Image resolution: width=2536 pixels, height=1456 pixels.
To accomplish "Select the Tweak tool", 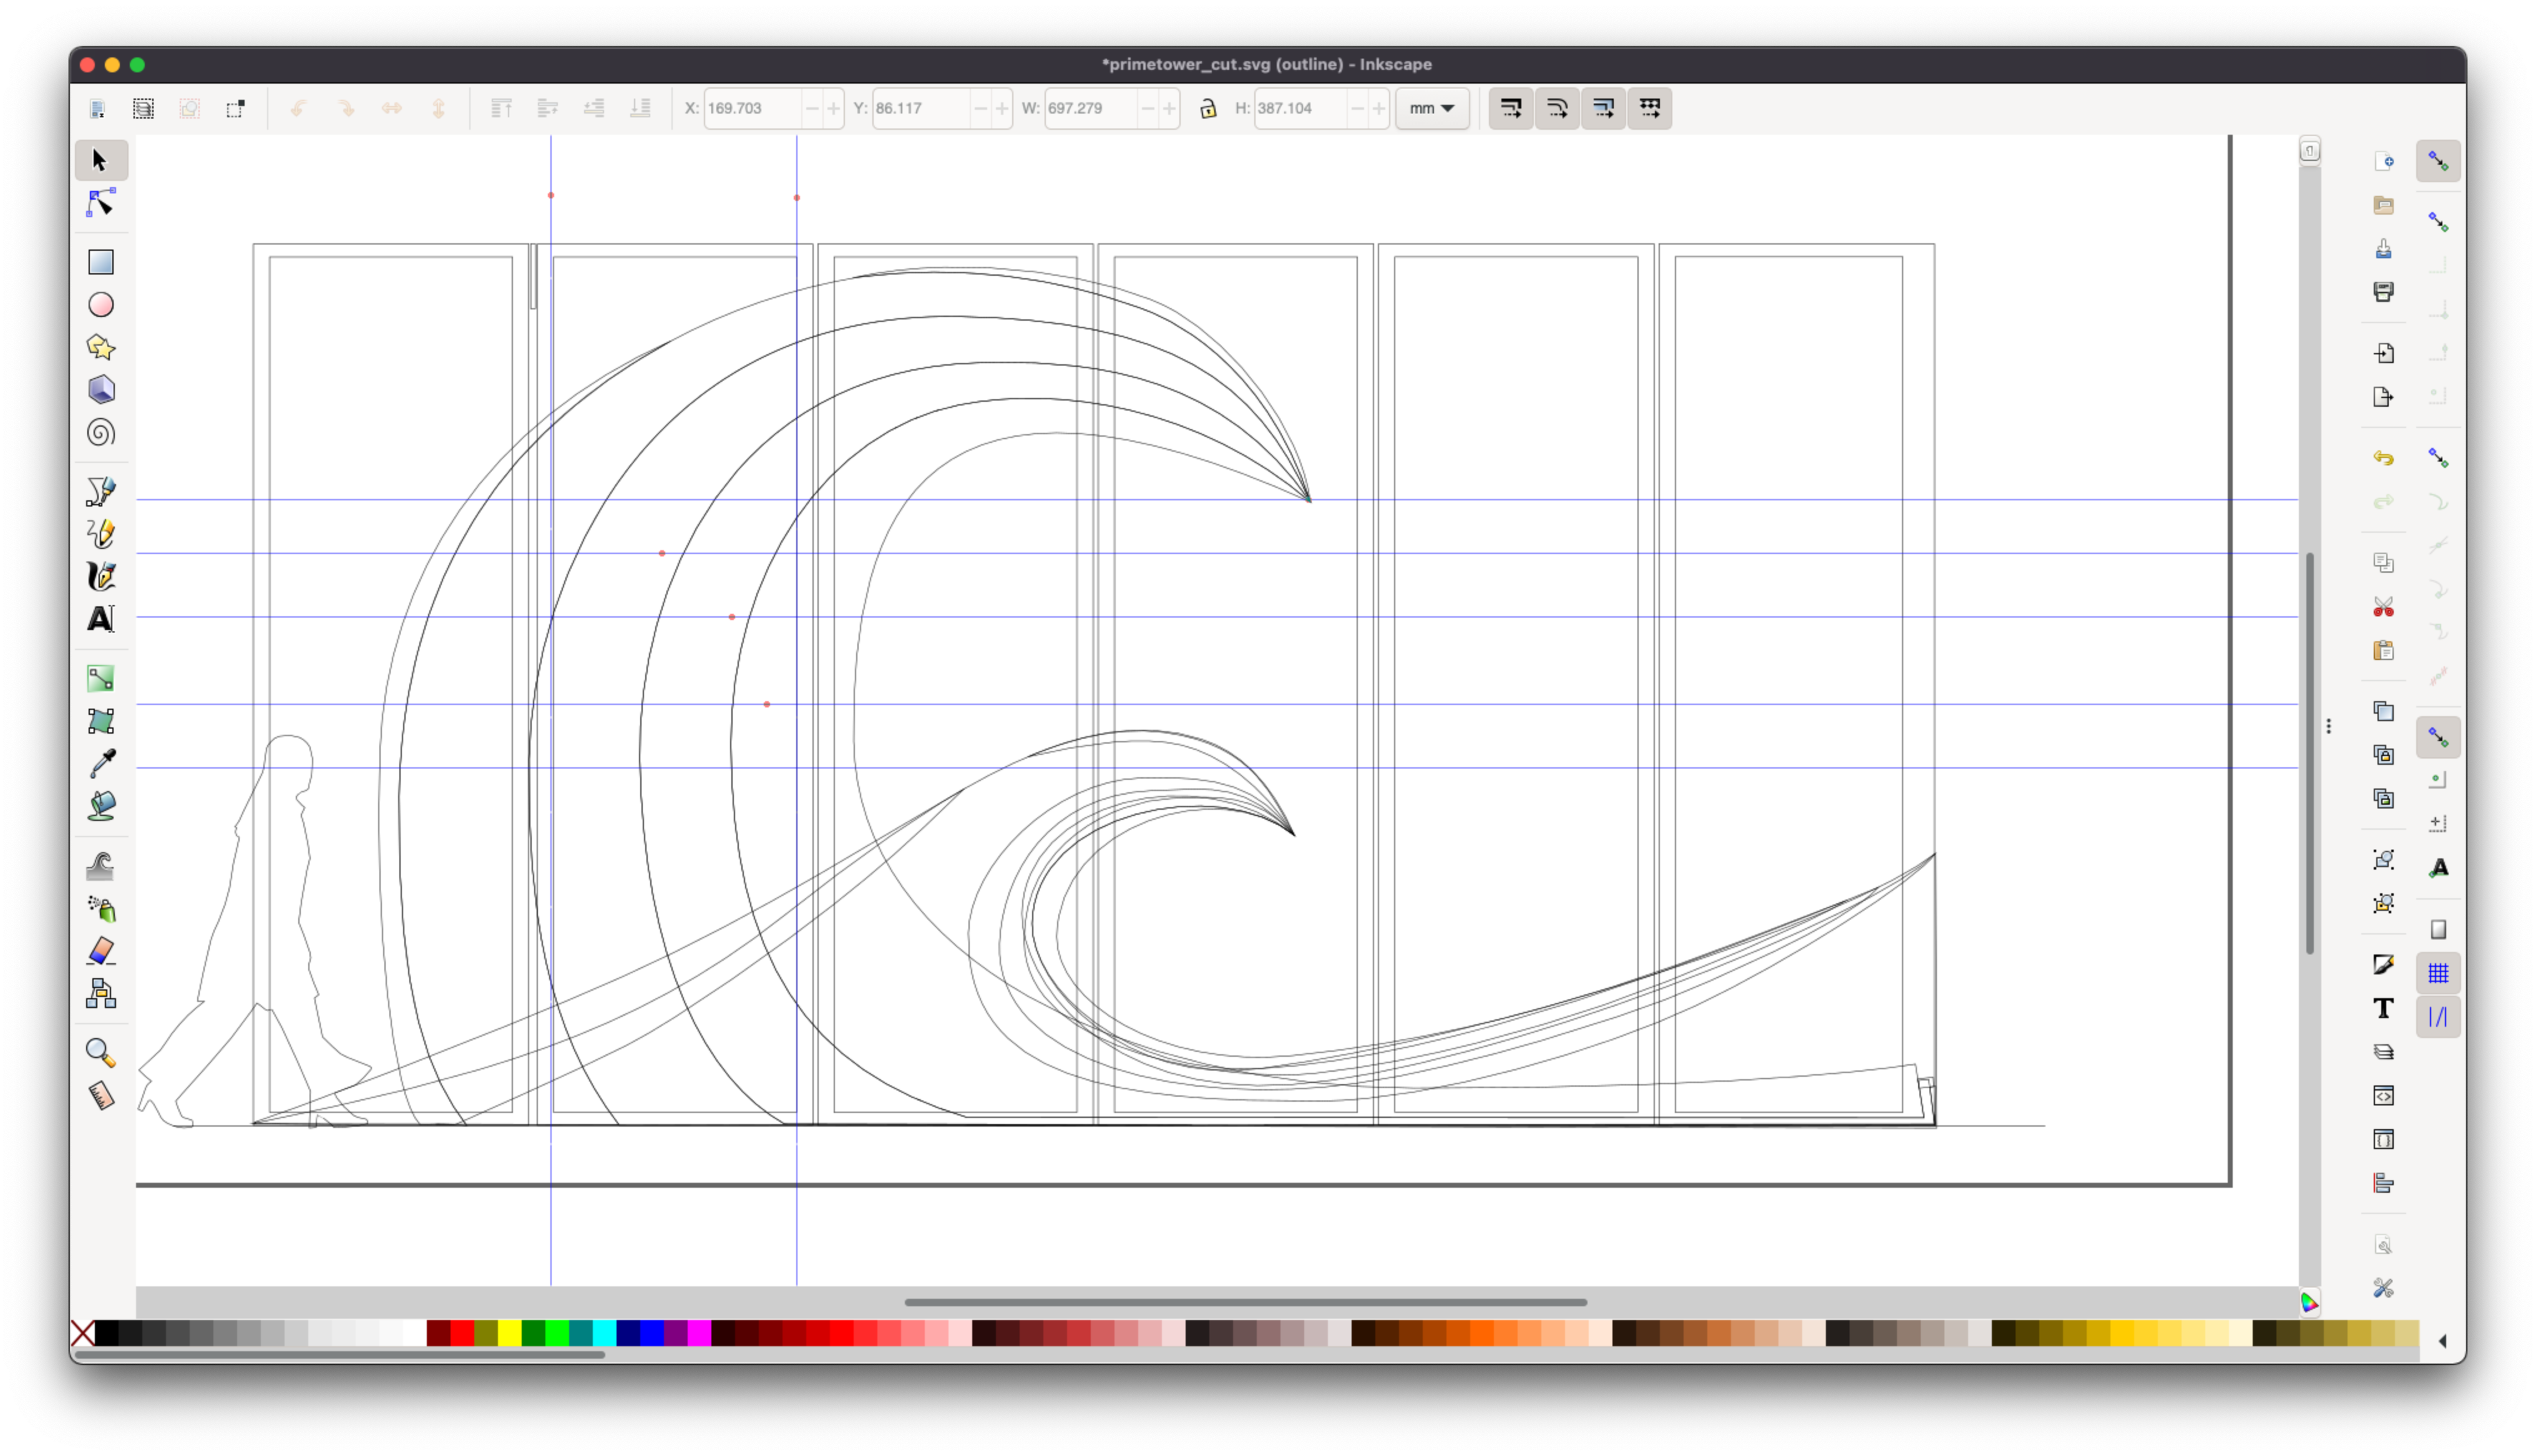I will pos(100,866).
